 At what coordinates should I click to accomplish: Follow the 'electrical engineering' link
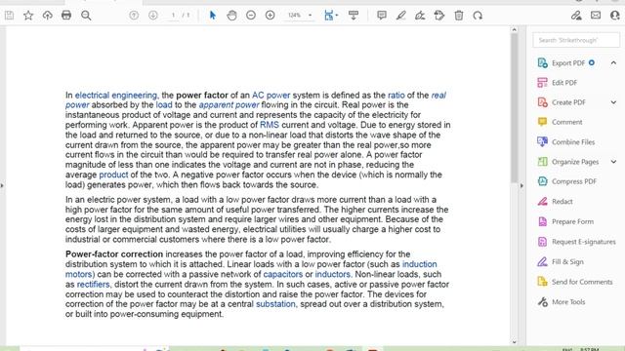click(116, 96)
